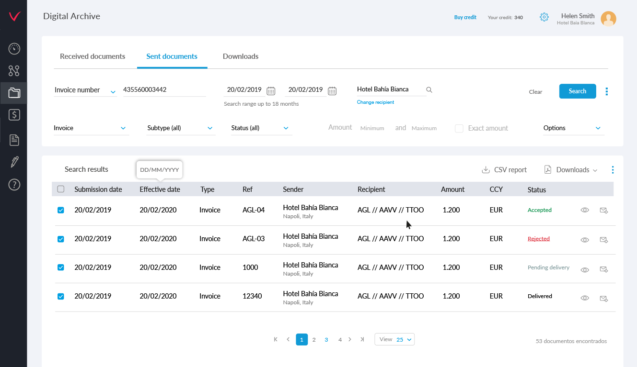Resend invoice 12340 via envelope icon

pyautogui.click(x=604, y=298)
